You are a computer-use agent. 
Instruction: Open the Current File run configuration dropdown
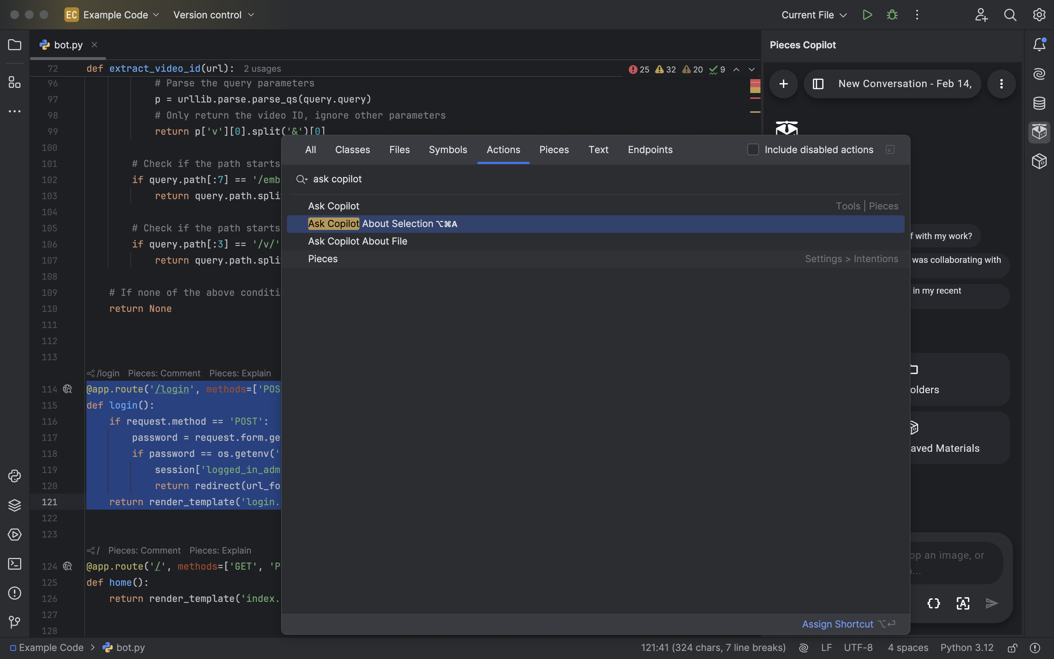tap(814, 15)
